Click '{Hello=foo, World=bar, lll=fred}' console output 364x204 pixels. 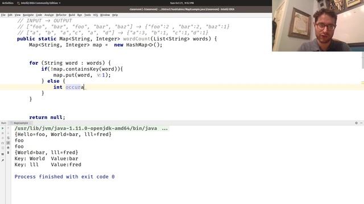63,134
